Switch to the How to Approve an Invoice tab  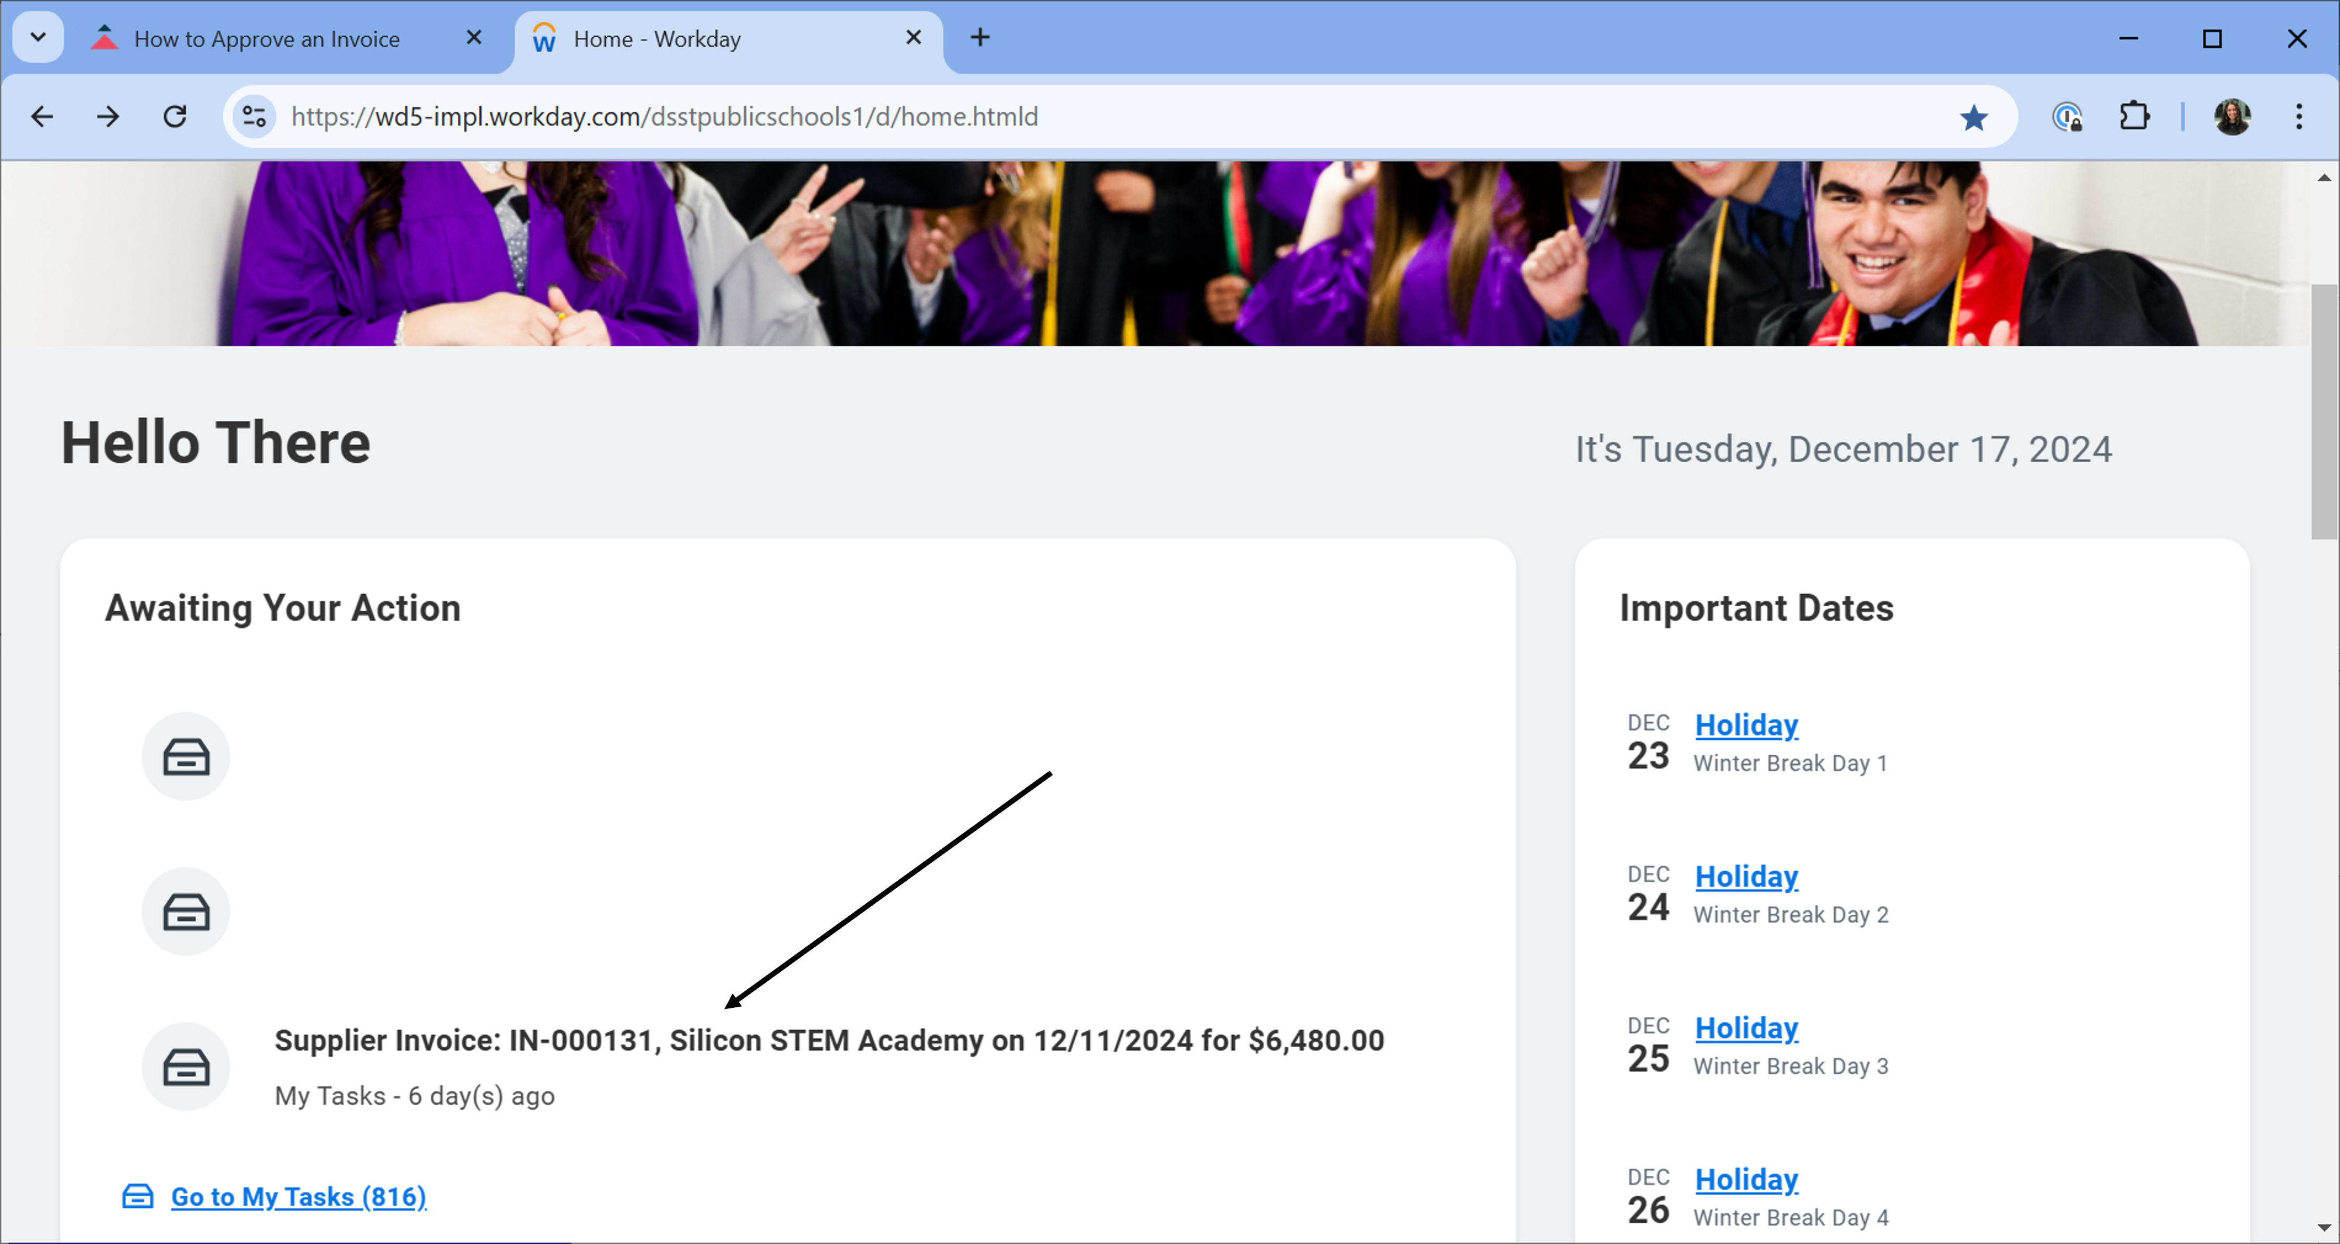(266, 39)
